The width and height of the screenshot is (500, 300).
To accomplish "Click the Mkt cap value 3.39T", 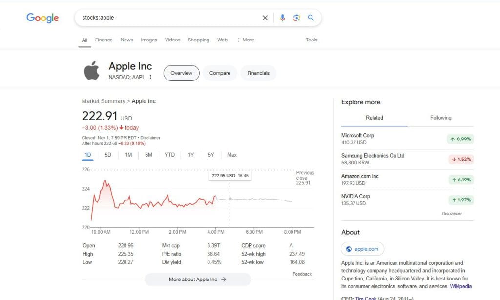I will click(213, 245).
